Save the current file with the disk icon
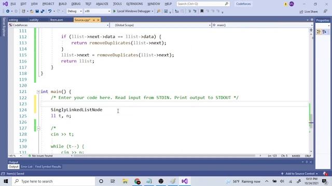332x186 pixels. tap(37, 11)
